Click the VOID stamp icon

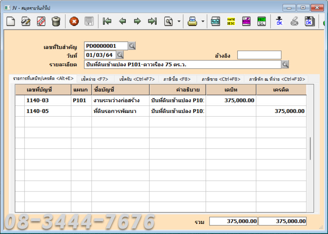[x=41, y=21]
